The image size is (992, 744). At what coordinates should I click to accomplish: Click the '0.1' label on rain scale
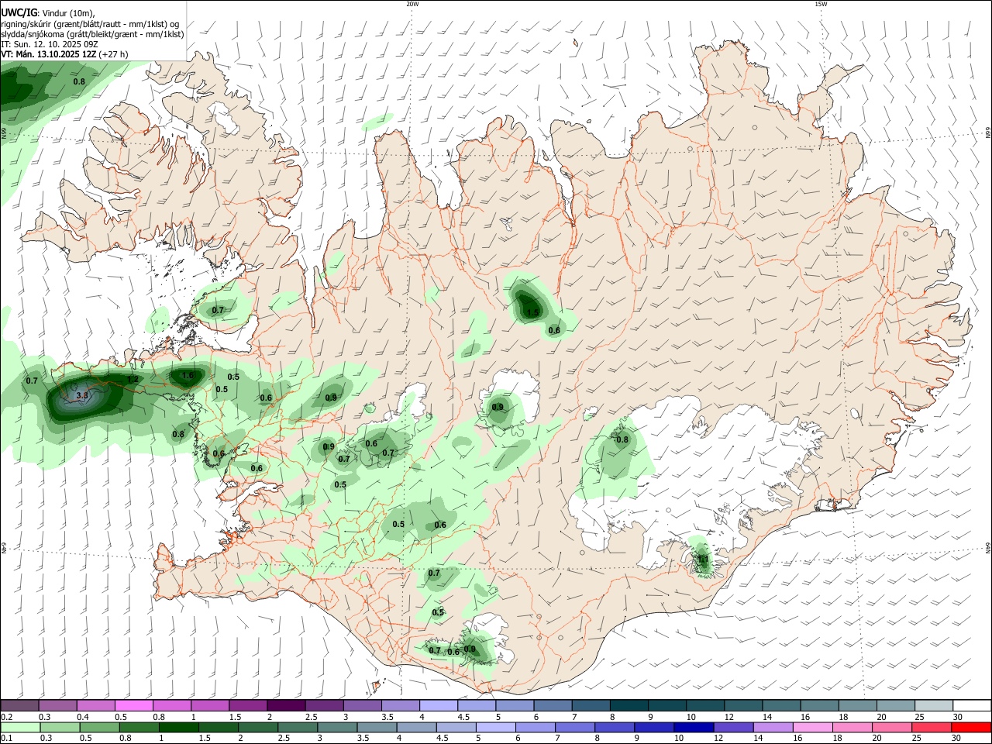pos(7,738)
